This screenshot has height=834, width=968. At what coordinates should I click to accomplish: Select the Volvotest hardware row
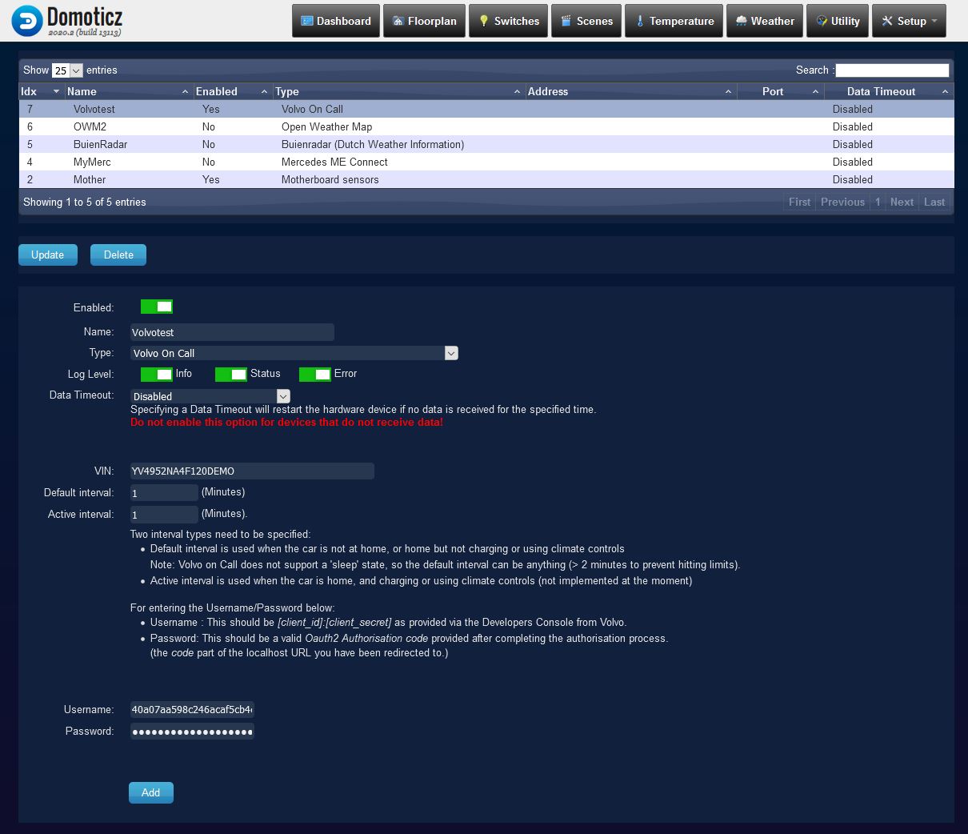pos(486,109)
